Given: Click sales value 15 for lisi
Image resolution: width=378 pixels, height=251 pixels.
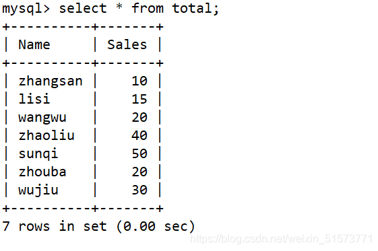Looking at the screenshot, I should (x=139, y=99).
